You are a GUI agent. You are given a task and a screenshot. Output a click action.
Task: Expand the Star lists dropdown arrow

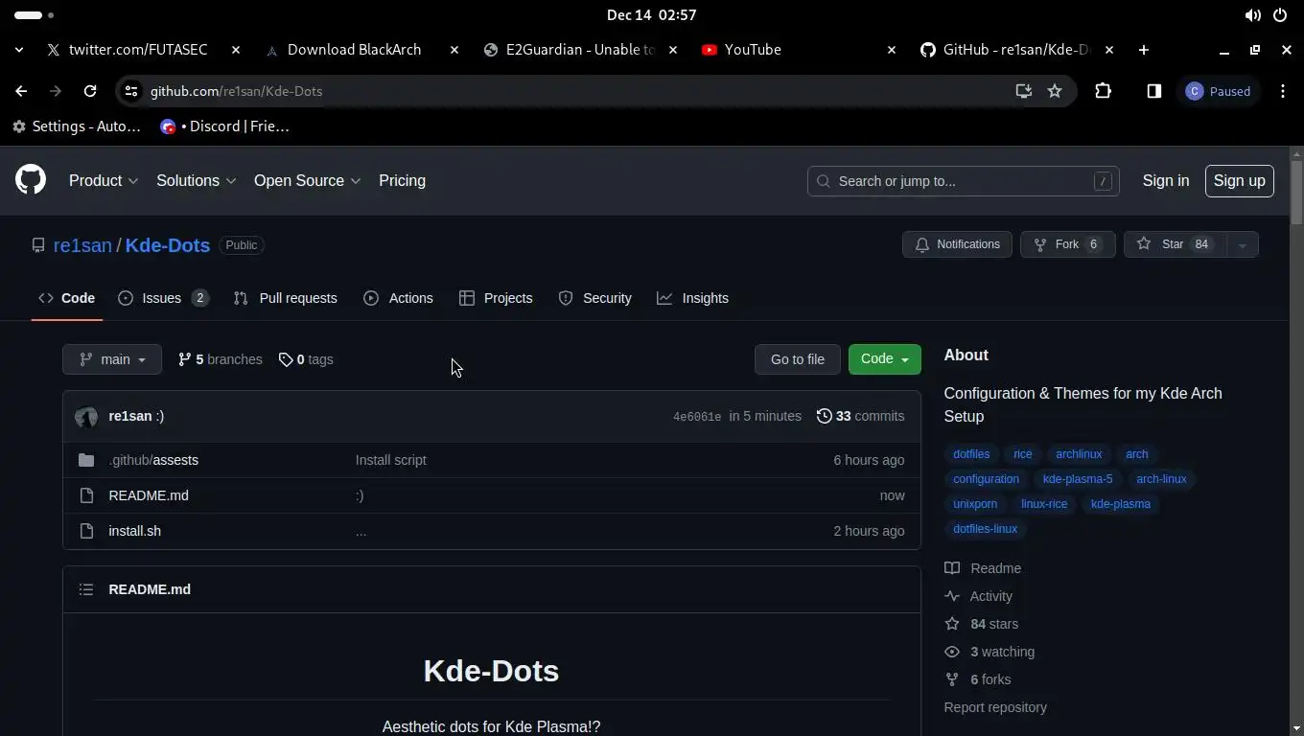coord(1242,244)
